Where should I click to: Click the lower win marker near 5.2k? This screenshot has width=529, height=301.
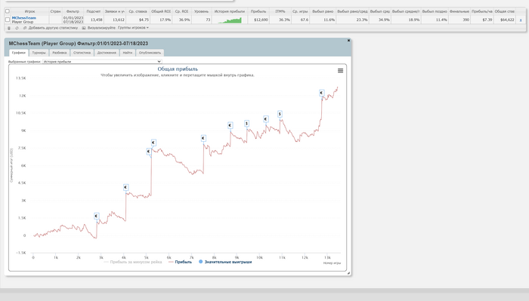point(149,152)
